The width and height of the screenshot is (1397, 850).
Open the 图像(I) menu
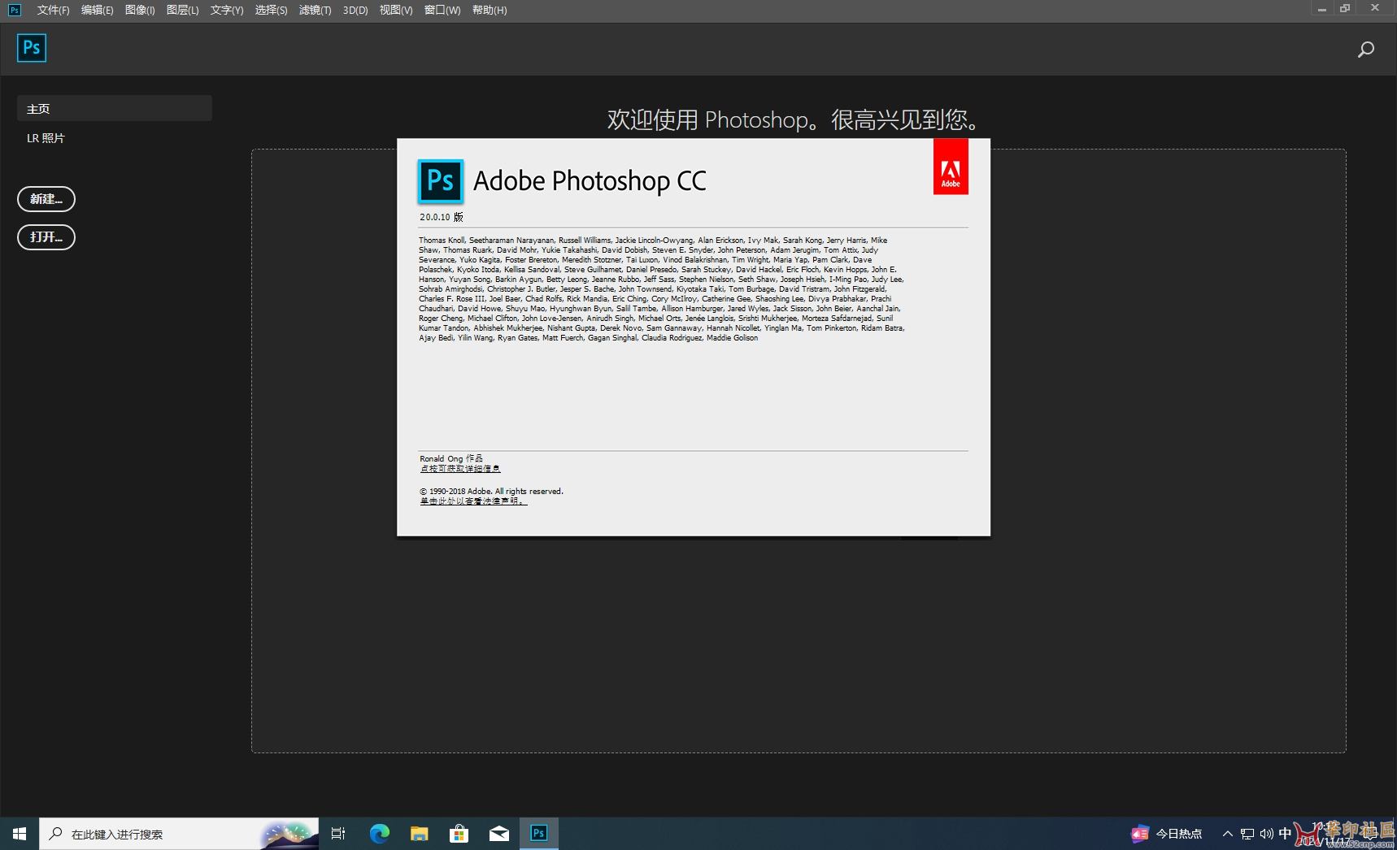(140, 10)
